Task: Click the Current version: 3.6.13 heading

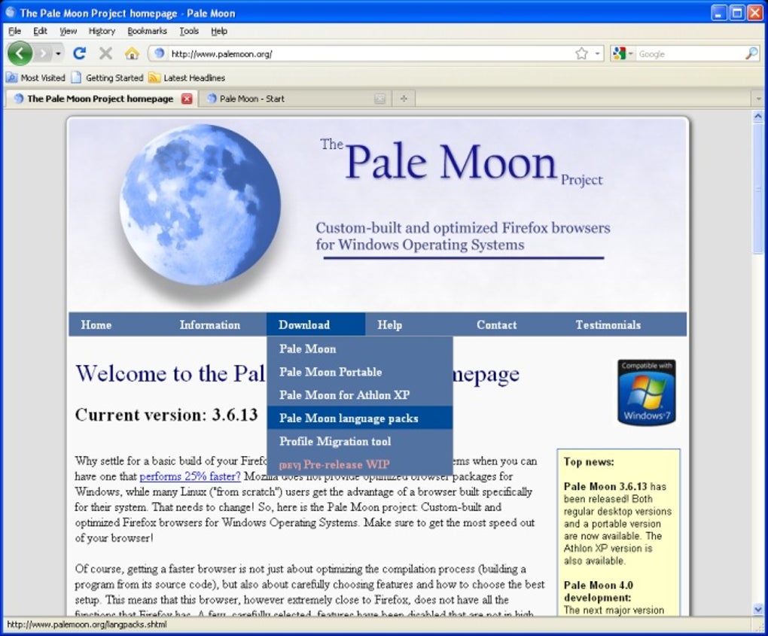Action: click(x=166, y=415)
